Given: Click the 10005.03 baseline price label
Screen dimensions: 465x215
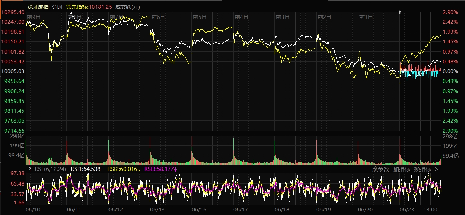Looking at the screenshot, I should pos(13,71).
